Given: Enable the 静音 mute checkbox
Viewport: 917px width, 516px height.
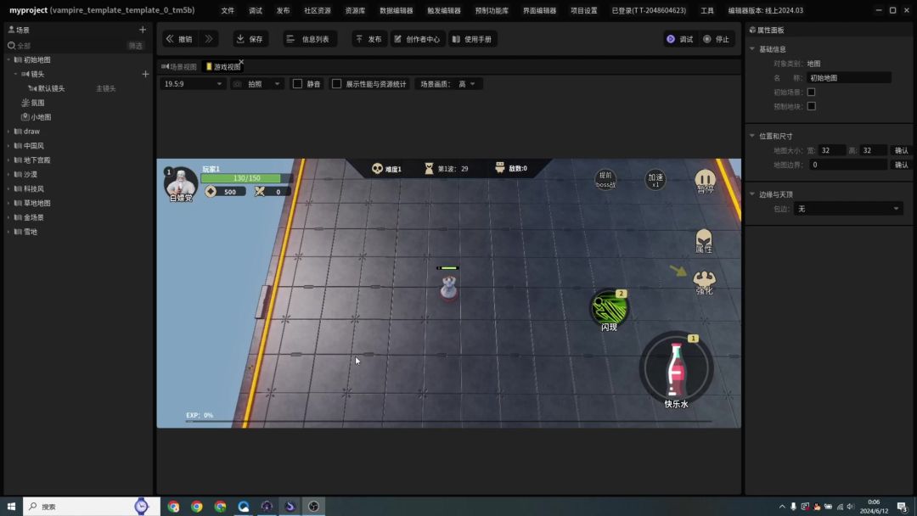Looking at the screenshot, I should [298, 84].
